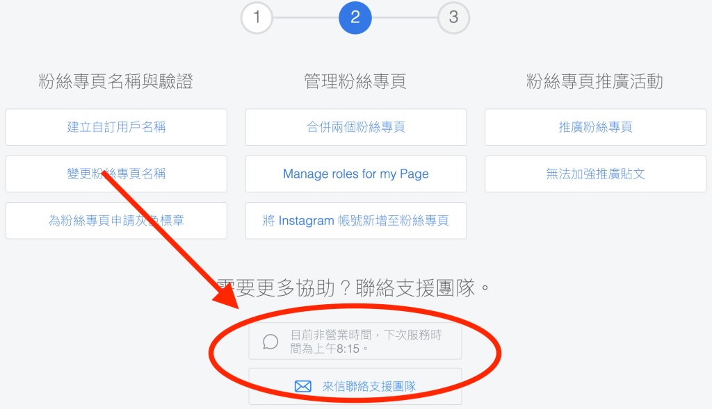Choose 變更粉絲專頁名稱 button

click(x=116, y=174)
